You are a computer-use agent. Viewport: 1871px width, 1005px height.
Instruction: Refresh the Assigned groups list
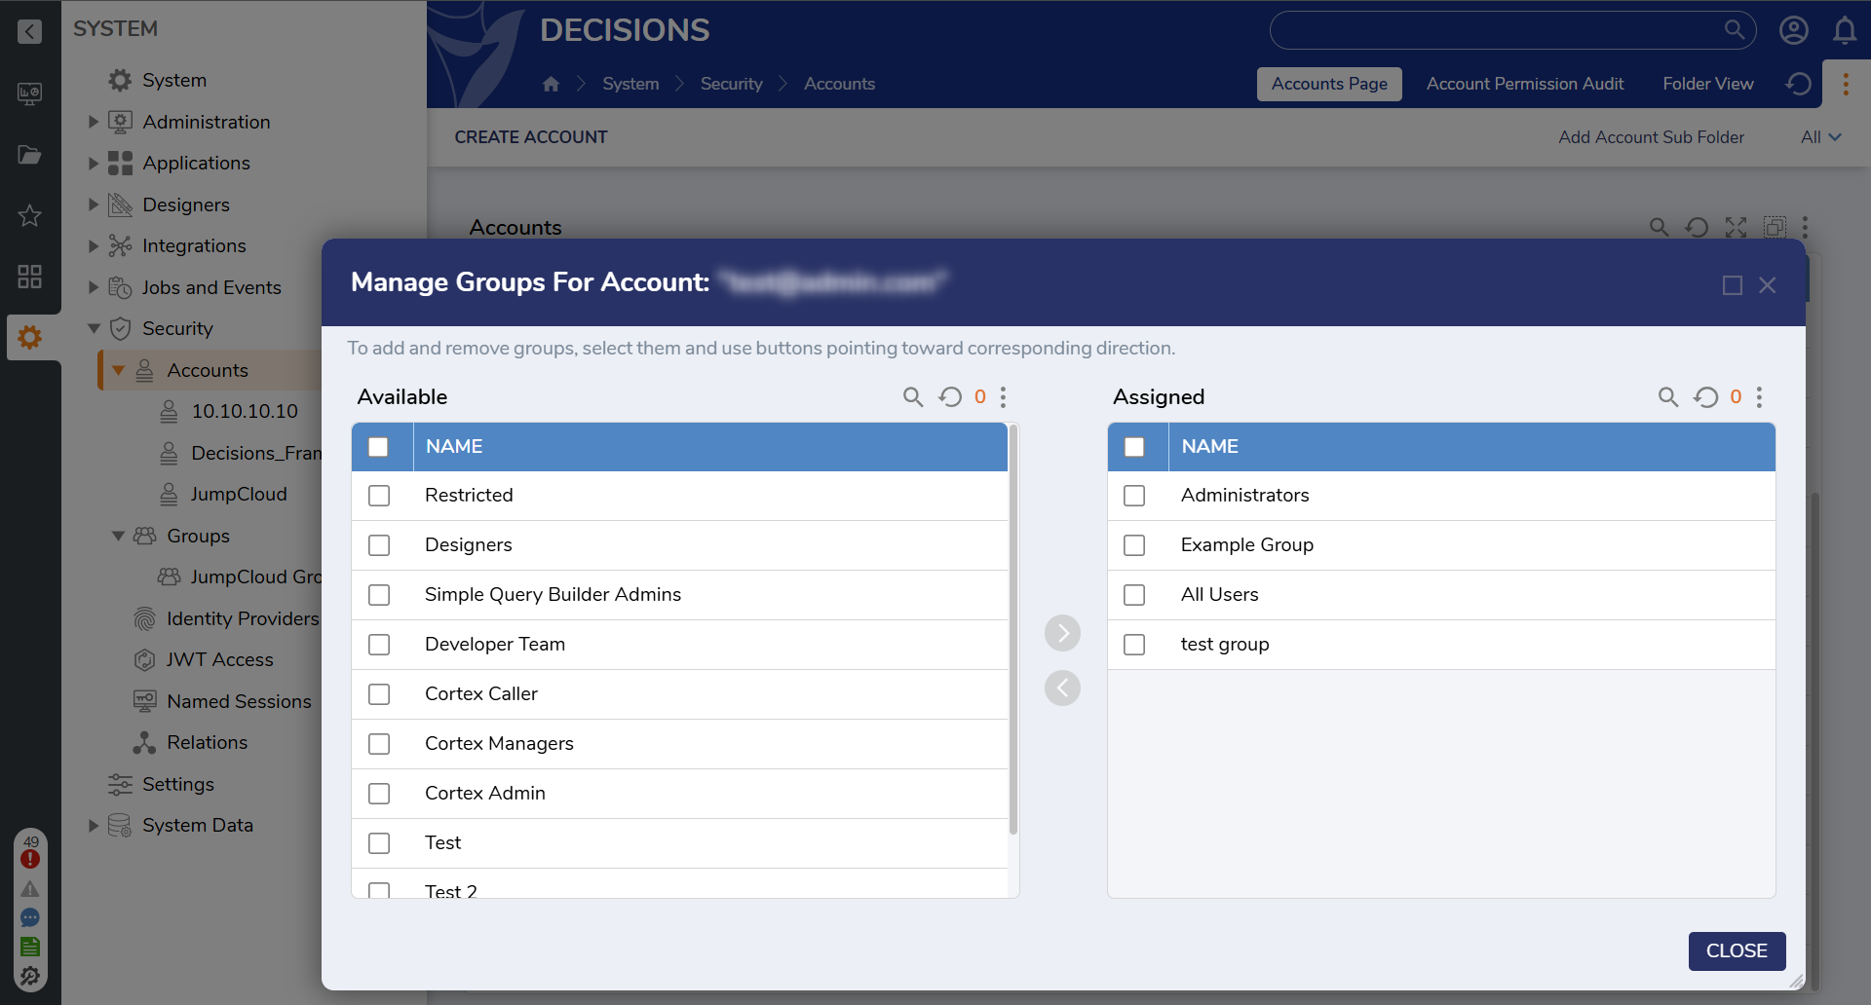pos(1705,397)
